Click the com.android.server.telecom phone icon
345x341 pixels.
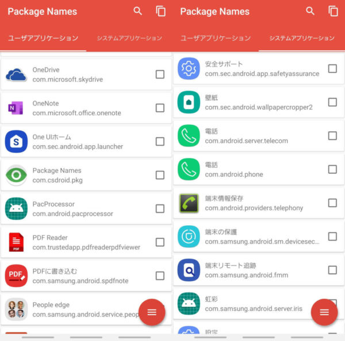pos(189,136)
